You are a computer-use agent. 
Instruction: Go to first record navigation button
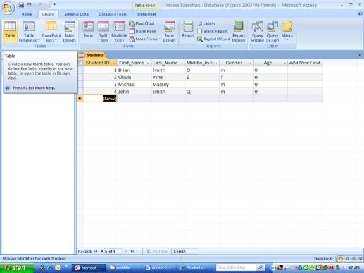pos(96,252)
